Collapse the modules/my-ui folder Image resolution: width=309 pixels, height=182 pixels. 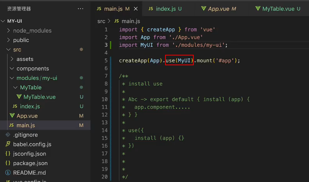tap(37, 78)
